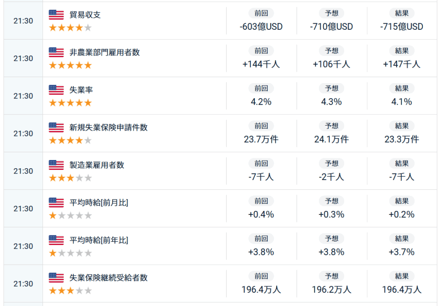
Task: Click the +147千人 result value
Action: click(x=402, y=65)
